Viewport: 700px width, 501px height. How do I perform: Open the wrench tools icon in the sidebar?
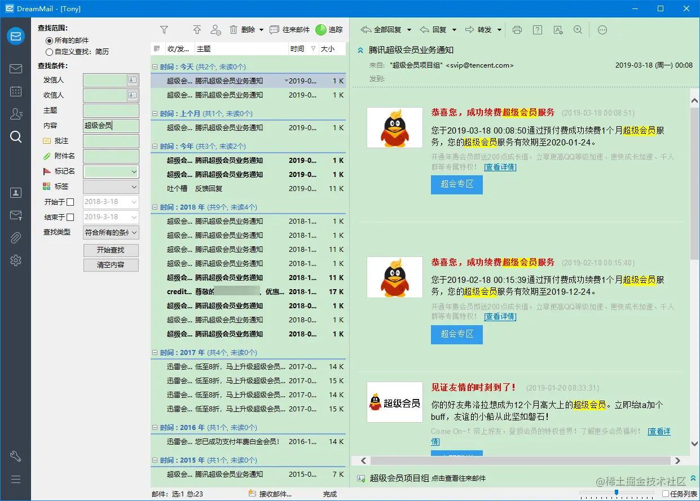[x=16, y=456]
